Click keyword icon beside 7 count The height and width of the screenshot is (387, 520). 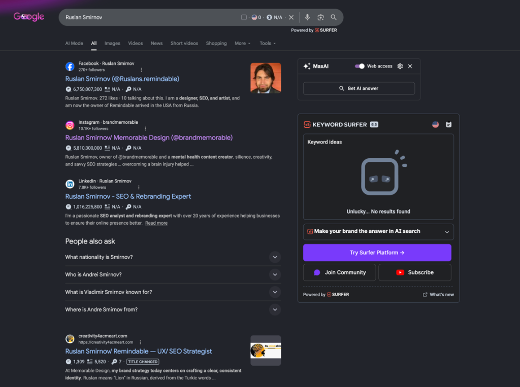114,362
